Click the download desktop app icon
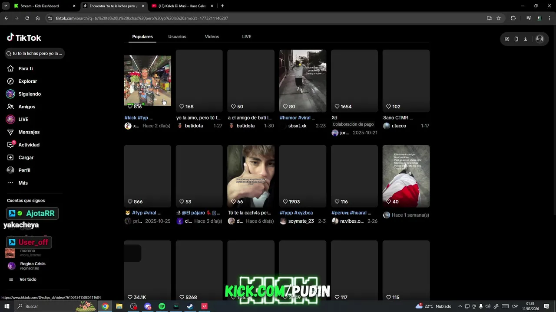This screenshot has width=556, height=312. point(526,39)
